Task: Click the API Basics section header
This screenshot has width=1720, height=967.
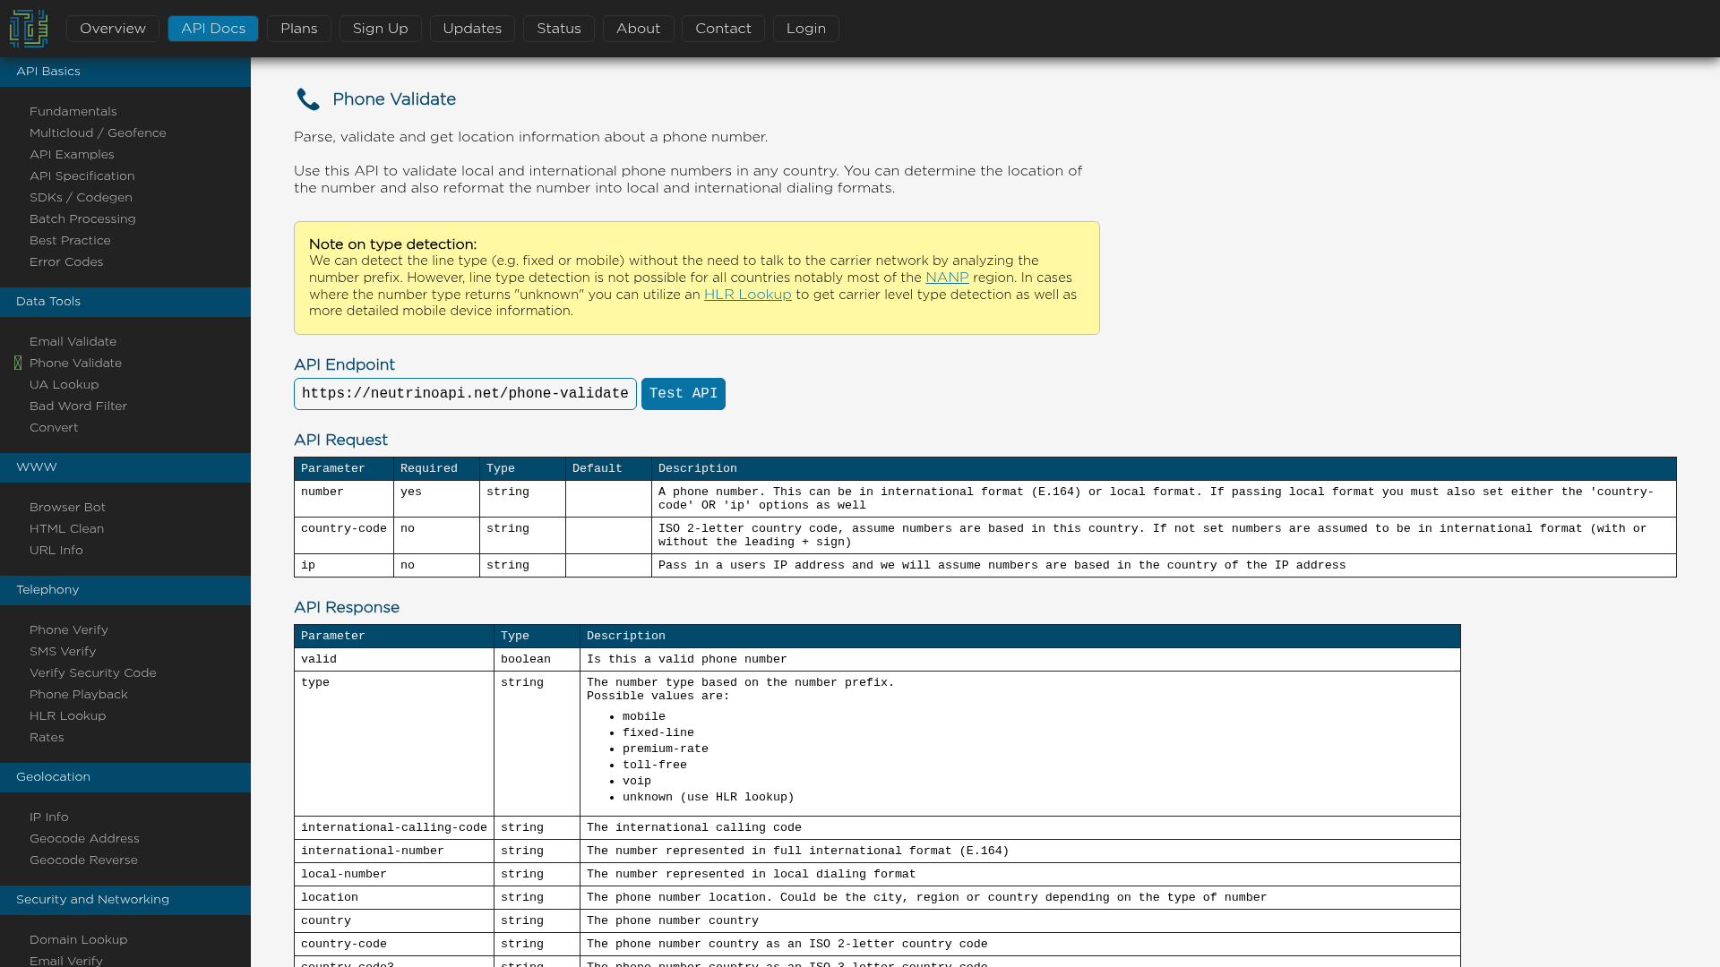Action: [x=125, y=72]
